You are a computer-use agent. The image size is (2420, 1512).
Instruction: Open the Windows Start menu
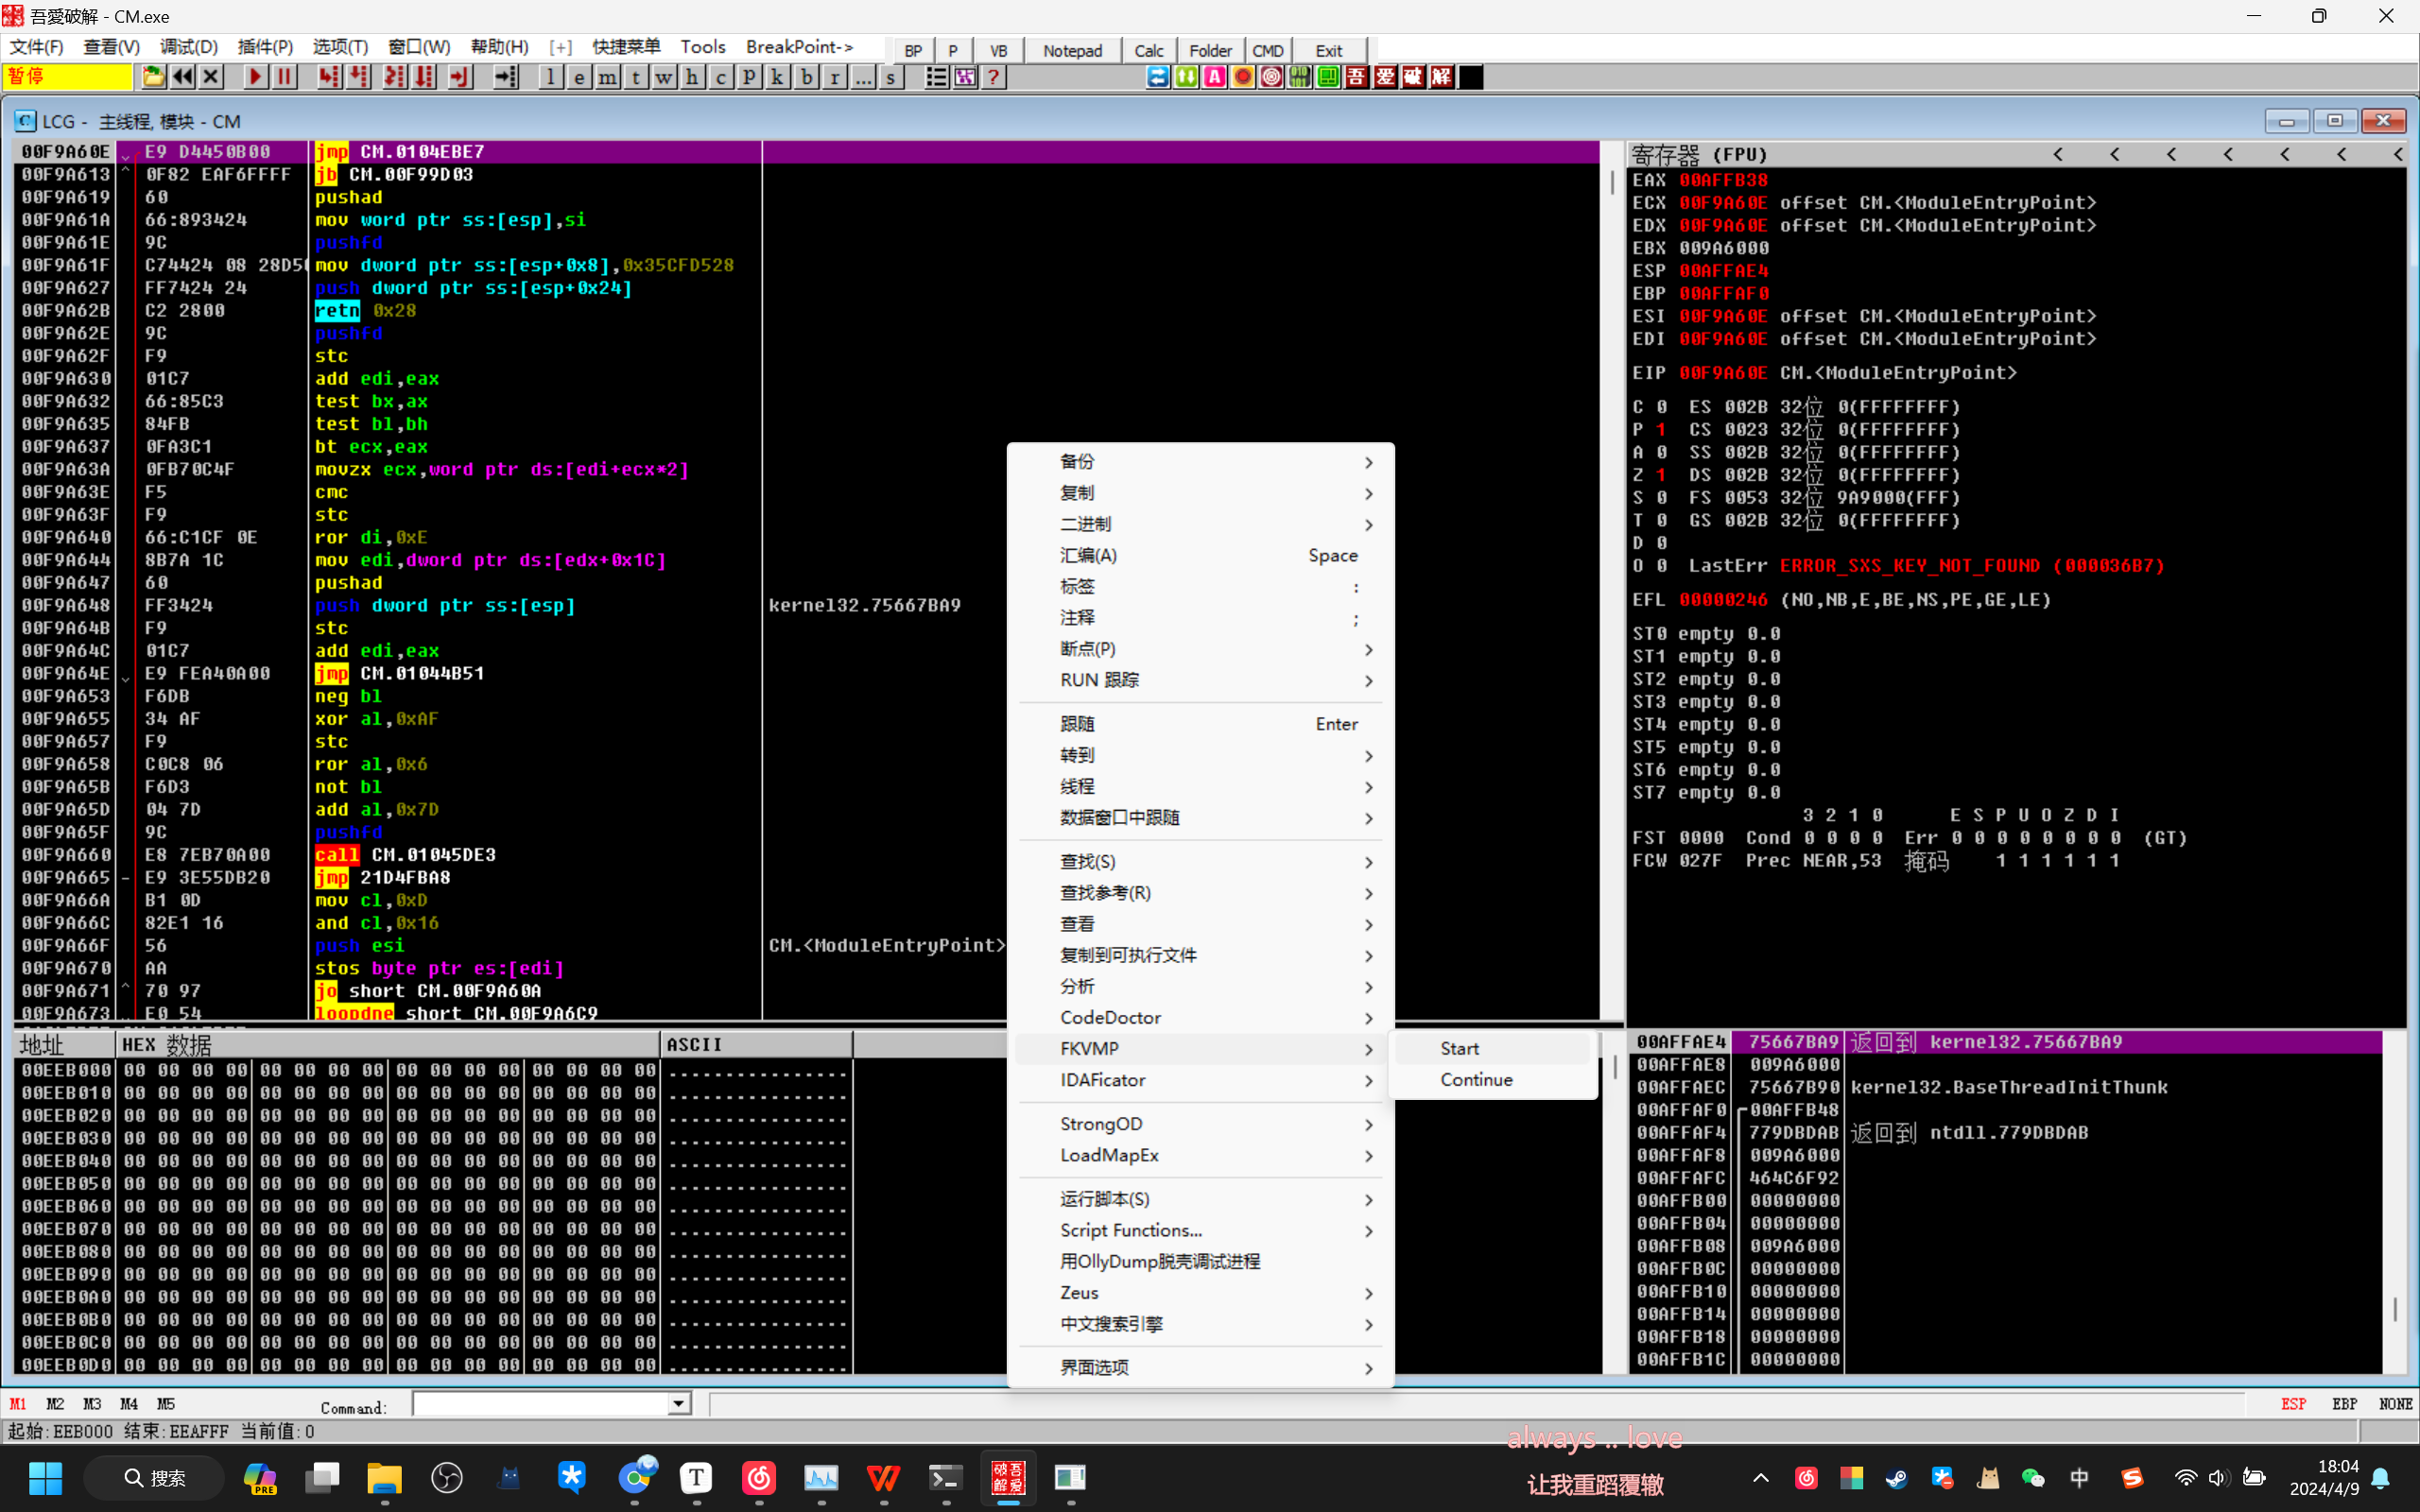46,1478
